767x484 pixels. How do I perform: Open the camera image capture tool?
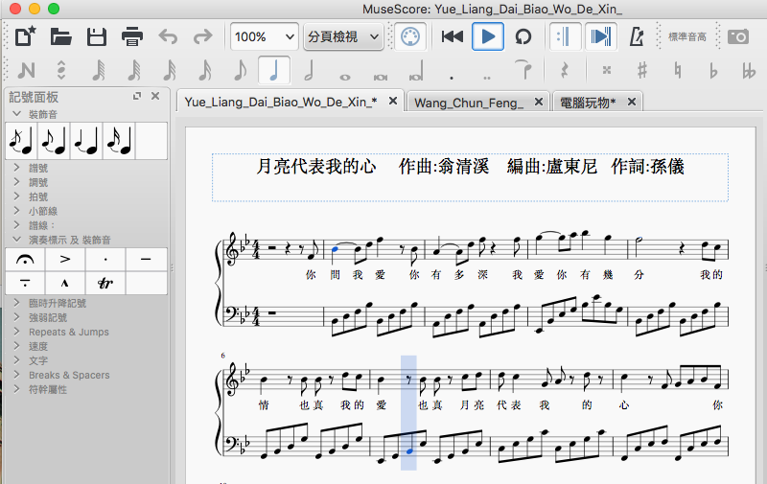coord(737,37)
